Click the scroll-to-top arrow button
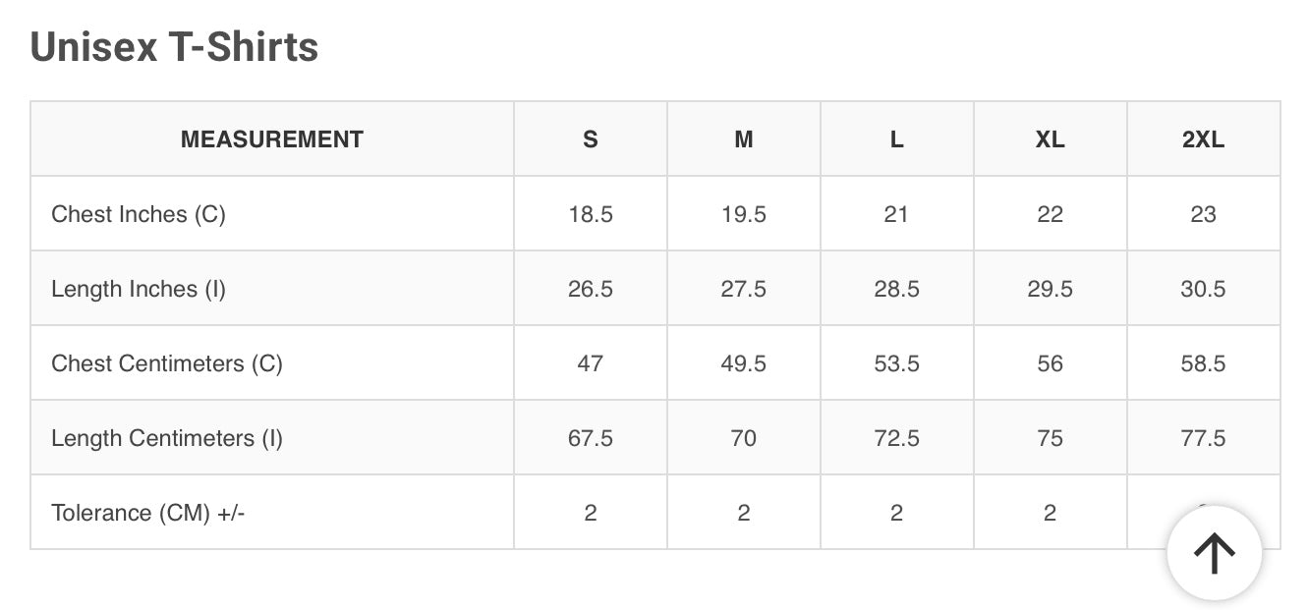Image resolution: width=1308 pixels, height=610 pixels. point(1214,553)
